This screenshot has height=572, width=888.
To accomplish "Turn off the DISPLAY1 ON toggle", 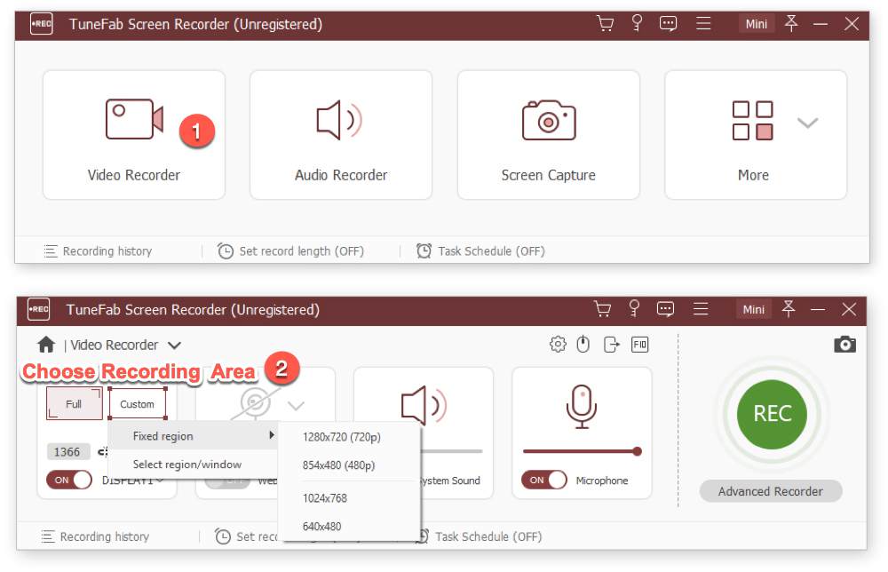I will point(69,481).
